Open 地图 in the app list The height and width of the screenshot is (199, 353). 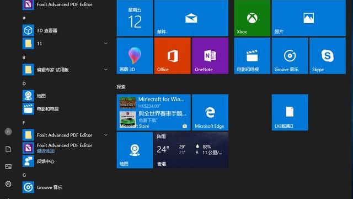pyautogui.click(x=65, y=96)
